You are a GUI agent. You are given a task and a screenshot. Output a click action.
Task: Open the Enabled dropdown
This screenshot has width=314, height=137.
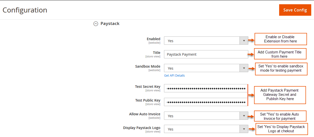(206, 41)
